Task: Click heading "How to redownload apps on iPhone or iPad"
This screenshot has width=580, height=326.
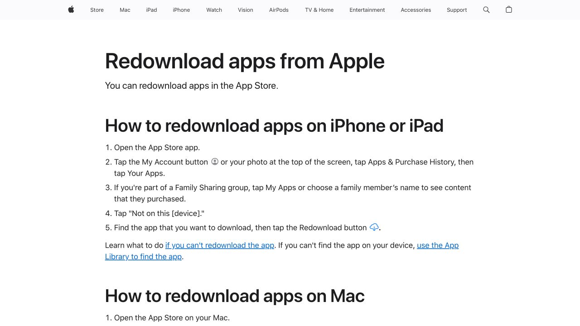Action: coord(274,126)
